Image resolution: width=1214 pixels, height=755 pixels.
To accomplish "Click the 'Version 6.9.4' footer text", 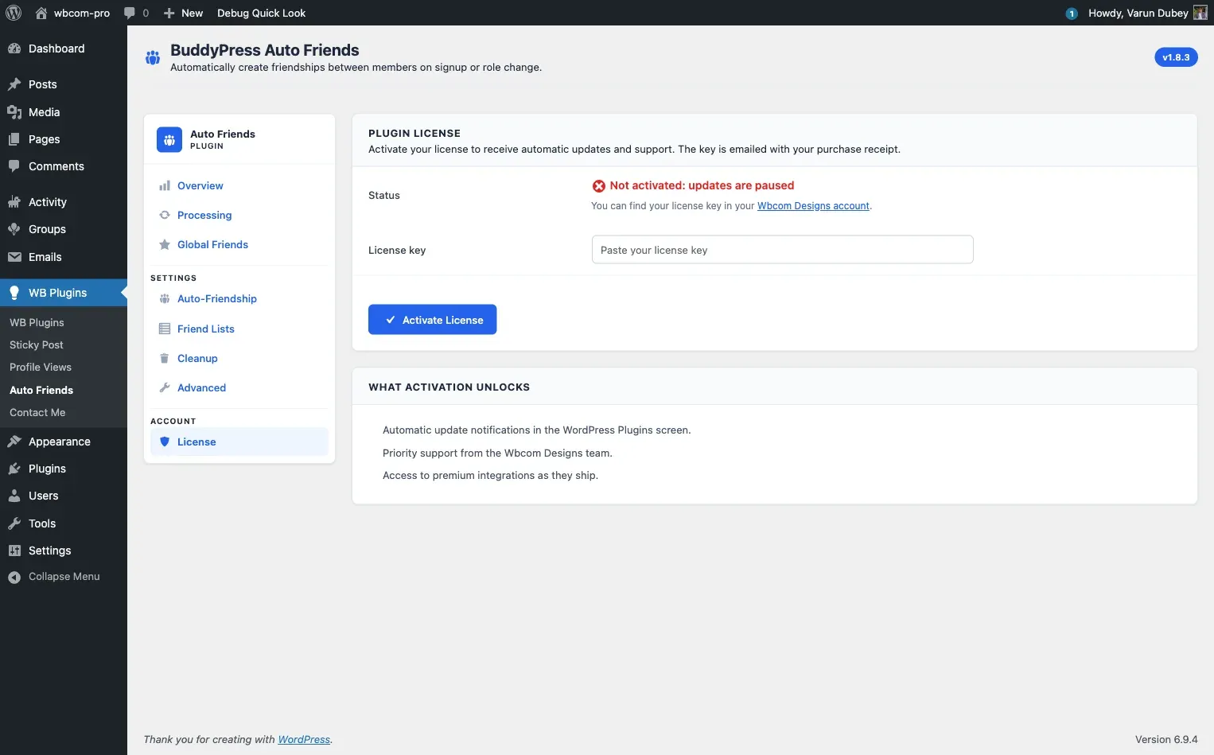I will click(x=1166, y=739).
